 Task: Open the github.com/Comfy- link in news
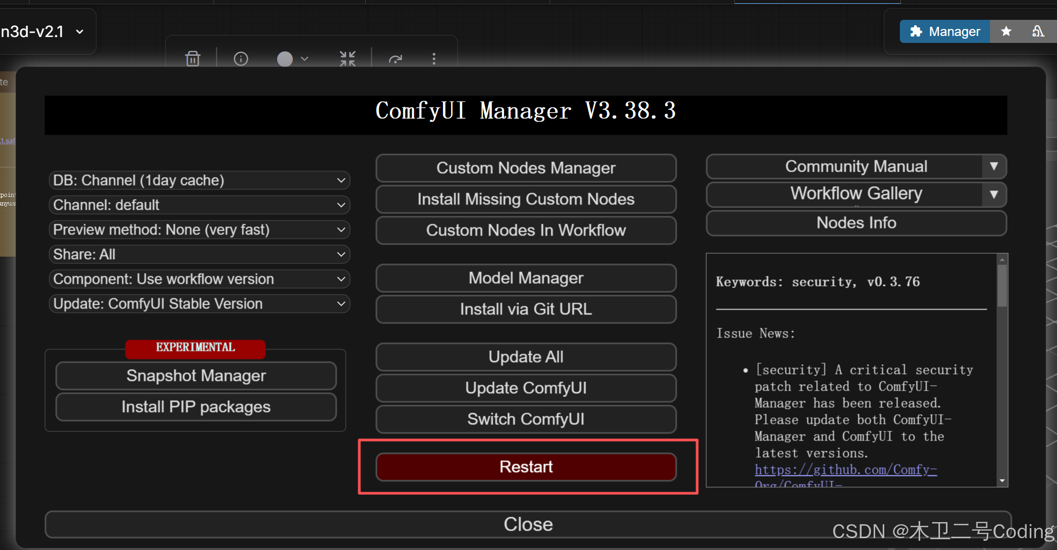point(845,470)
